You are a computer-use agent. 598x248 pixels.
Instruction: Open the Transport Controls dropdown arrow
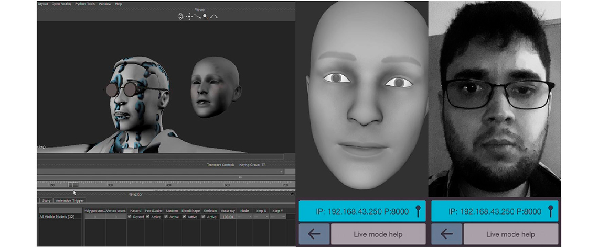[x=281, y=171]
